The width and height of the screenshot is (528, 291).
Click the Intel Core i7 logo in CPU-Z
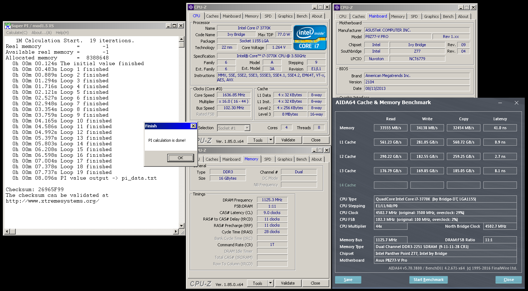[x=310, y=38]
